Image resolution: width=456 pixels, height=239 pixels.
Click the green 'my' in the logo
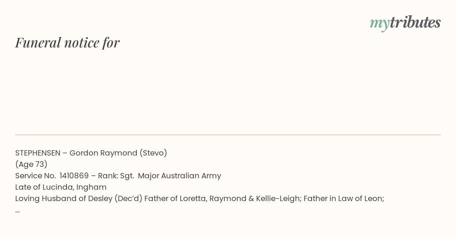tap(379, 24)
